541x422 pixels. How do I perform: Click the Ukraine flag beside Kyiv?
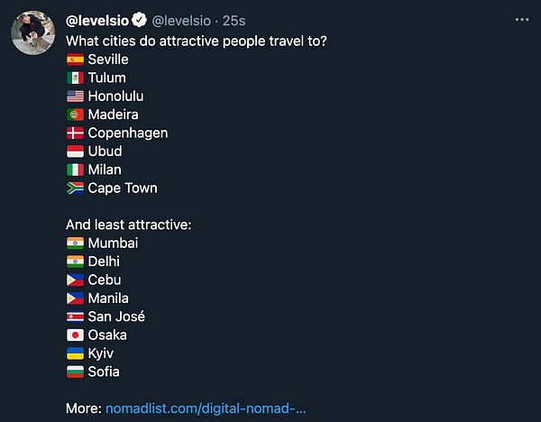(x=75, y=353)
